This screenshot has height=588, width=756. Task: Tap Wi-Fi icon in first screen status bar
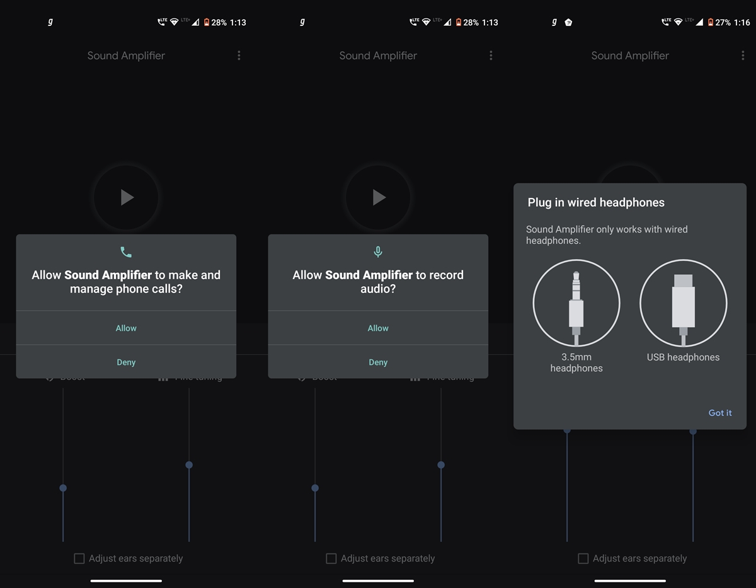tap(175, 22)
